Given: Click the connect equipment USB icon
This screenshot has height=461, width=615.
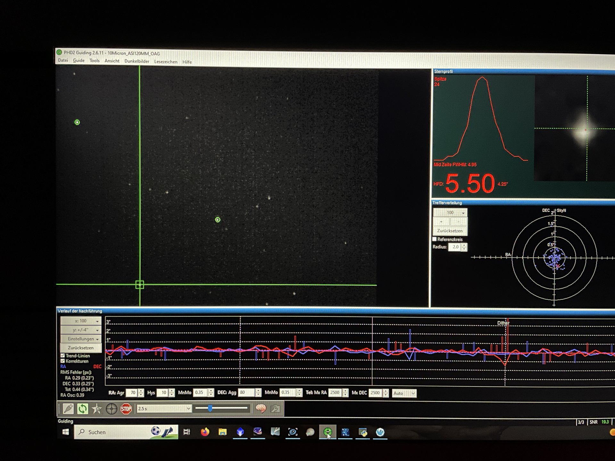Looking at the screenshot, I should point(68,408).
